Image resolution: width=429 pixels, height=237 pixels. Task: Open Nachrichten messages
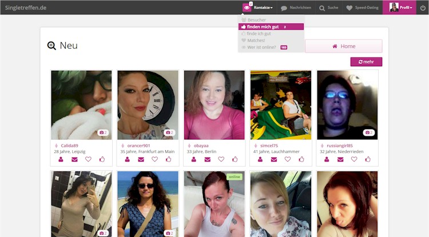pyautogui.click(x=296, y=7)
